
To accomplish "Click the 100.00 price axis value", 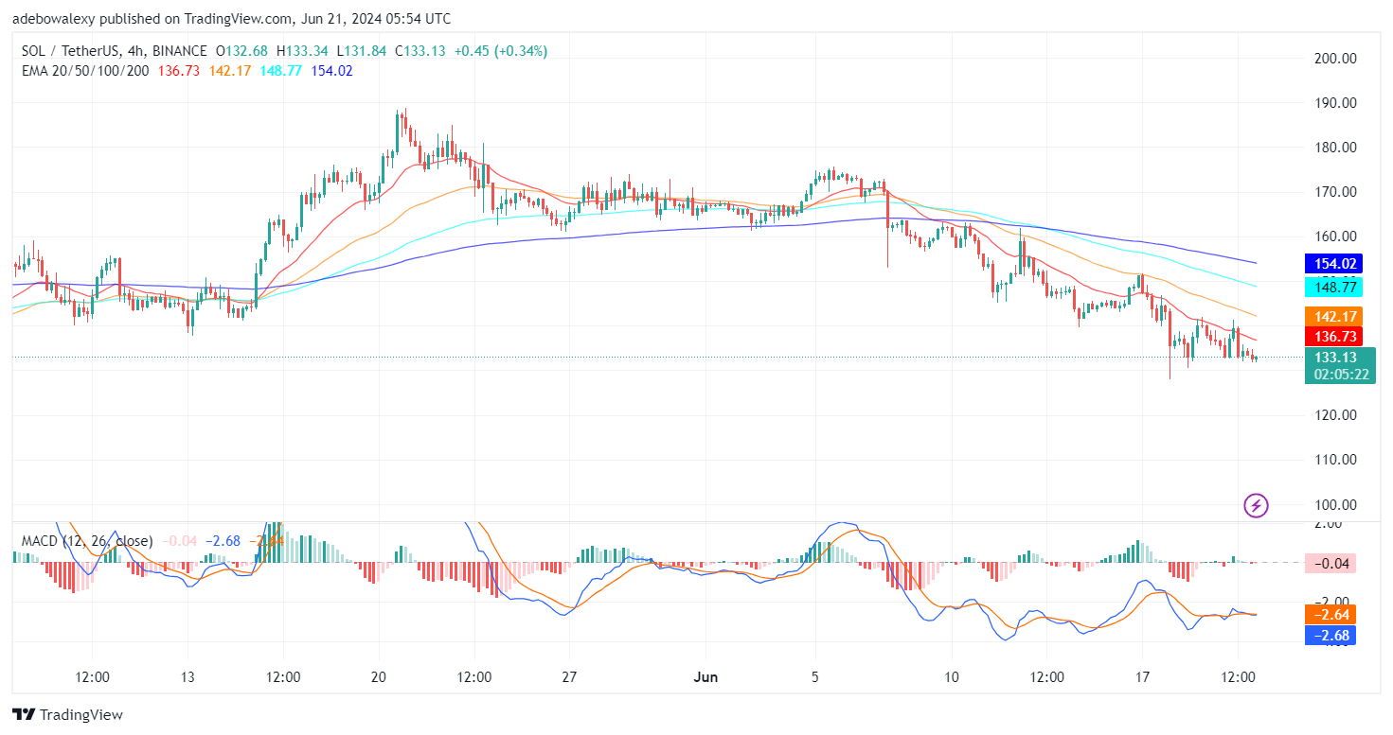I will coord(1337,504).
